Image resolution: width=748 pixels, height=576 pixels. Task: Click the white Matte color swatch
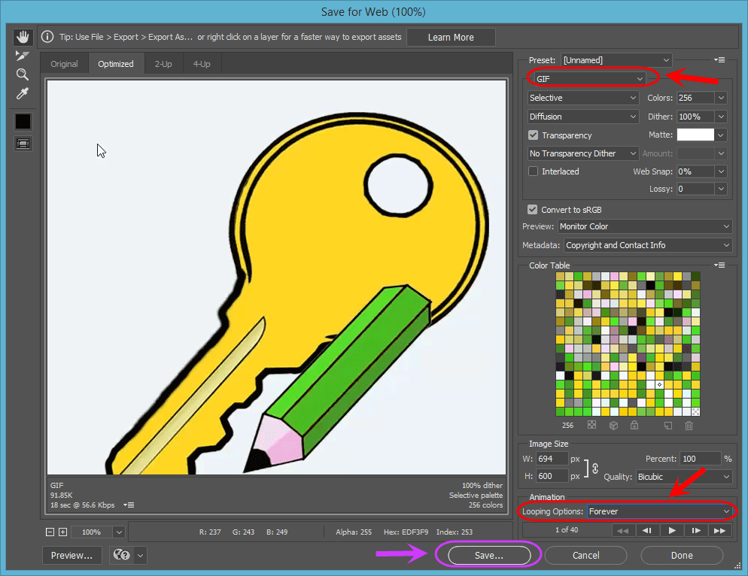click(695, 135)
